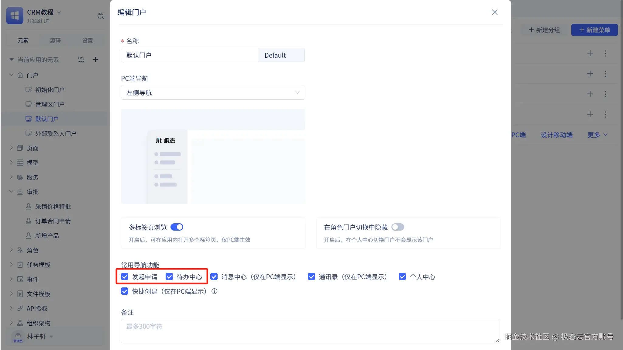The image size is (623, 350).
Task: Click the CRM教程 app logo icon
Action: click(15, 15)
